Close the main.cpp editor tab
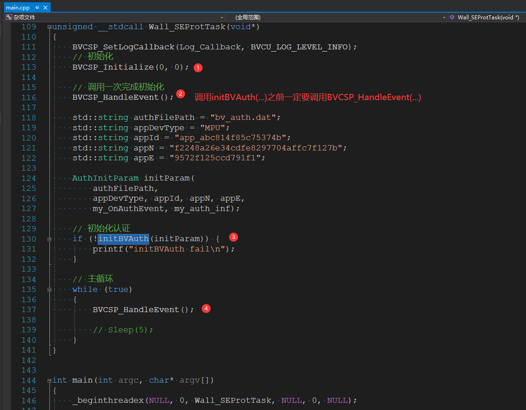The height and width of the screenshot is (410, 526). tap(44, 8)
